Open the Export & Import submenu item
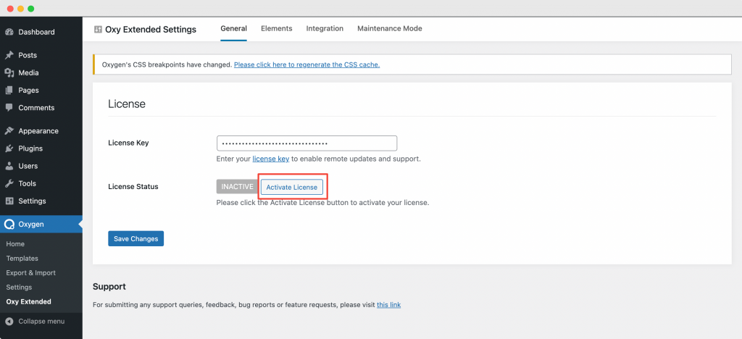The height and width of the screenshot is (339, 742). tap(30, 273)
